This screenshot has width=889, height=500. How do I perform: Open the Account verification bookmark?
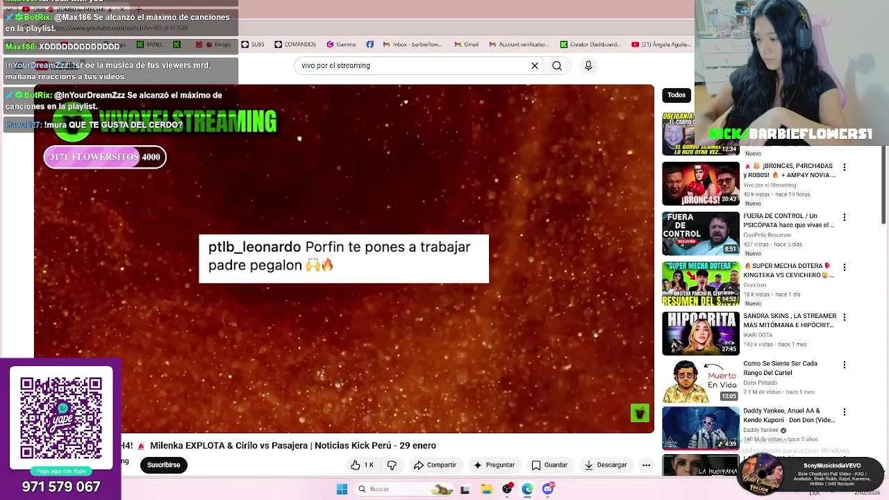(518, 44)
